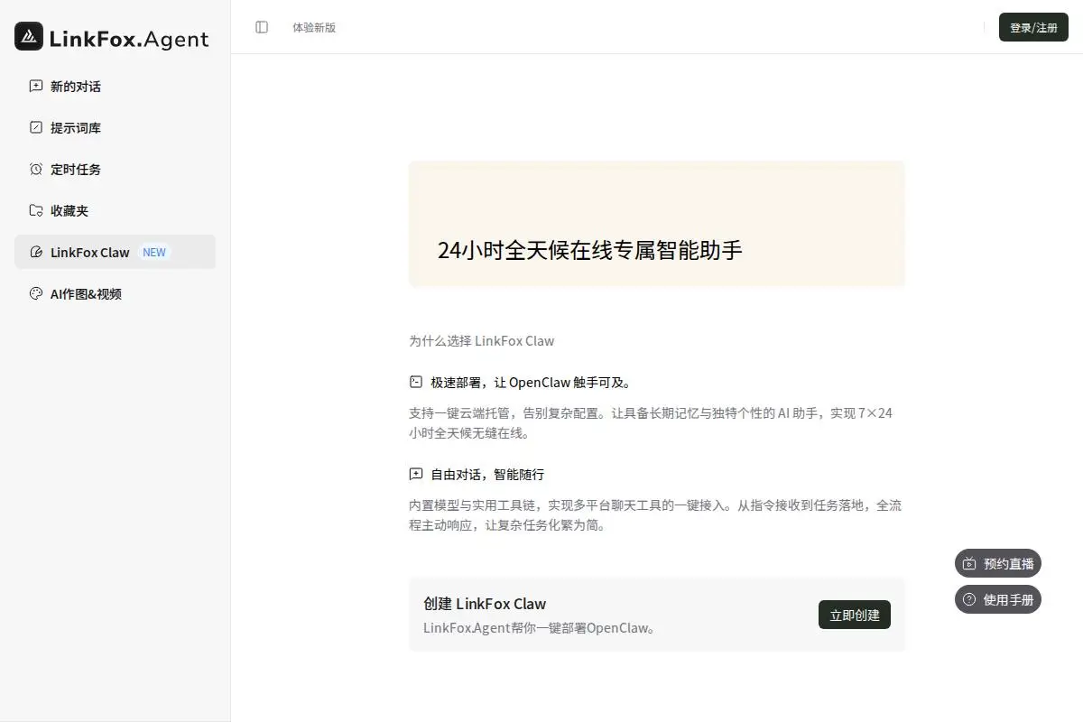This screenshot has width=1083, height=722.
Task: Go to 定时任务 section
Action: click(115, 170)
